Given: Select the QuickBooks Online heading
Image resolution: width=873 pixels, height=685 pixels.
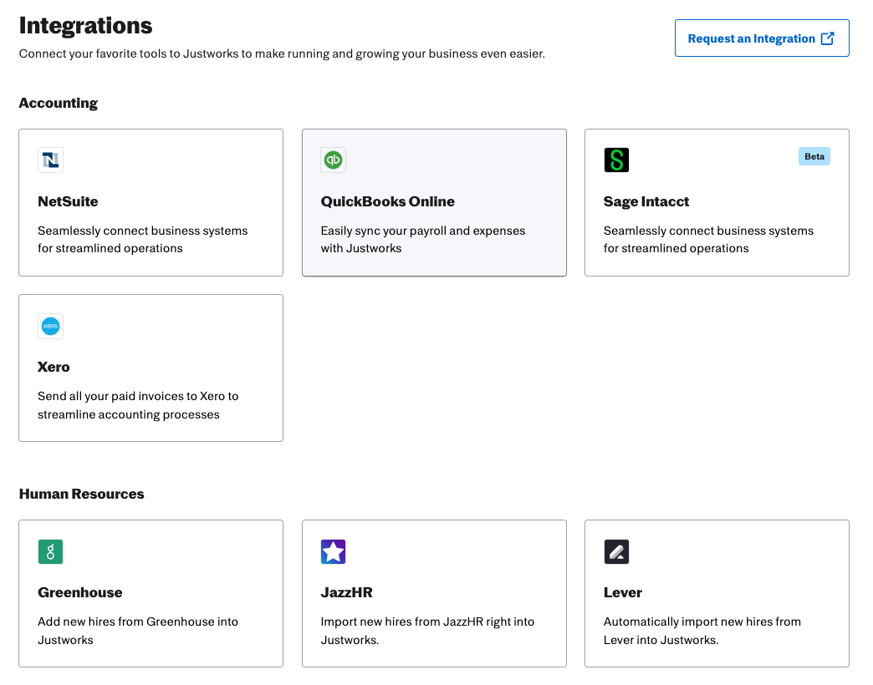Looking at the screenshot, I should point(387,201).
